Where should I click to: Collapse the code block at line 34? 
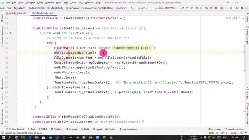16,28
